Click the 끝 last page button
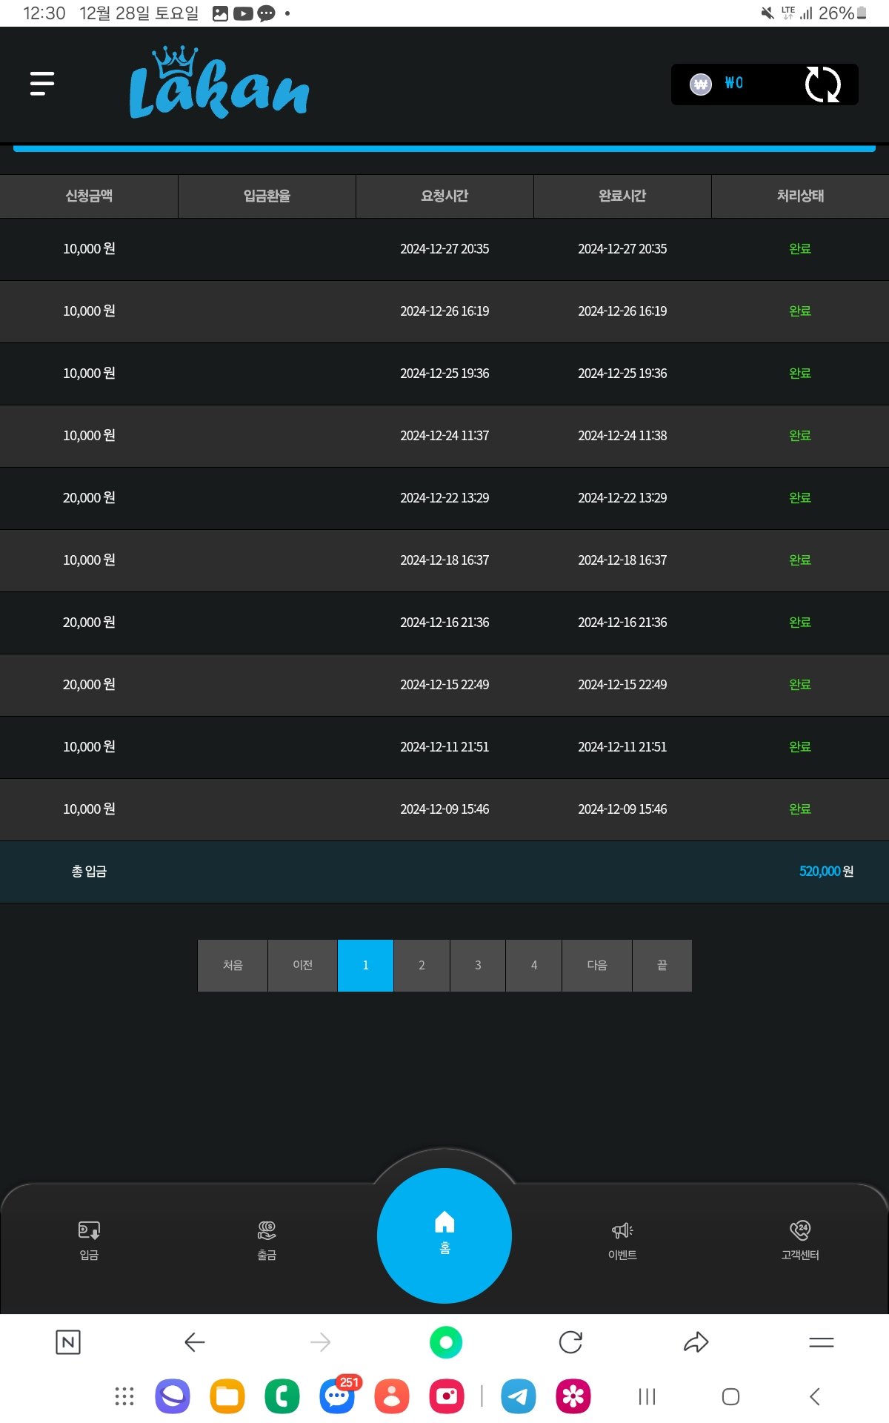Screen dimensions: 889x1423 click(x=662, y=965)
